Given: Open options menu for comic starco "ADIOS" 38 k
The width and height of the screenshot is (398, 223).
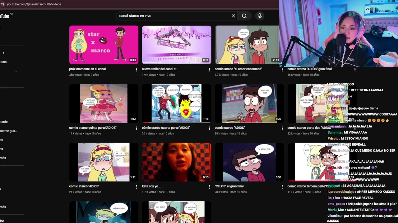Looking at the screenshot, I should point(282,128).
